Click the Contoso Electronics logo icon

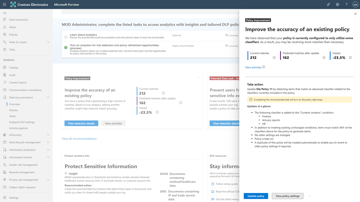pyautogui.click(x=13, y=4)
